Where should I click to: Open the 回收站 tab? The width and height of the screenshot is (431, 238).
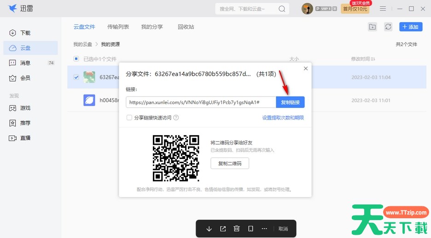tap(186, 27)
